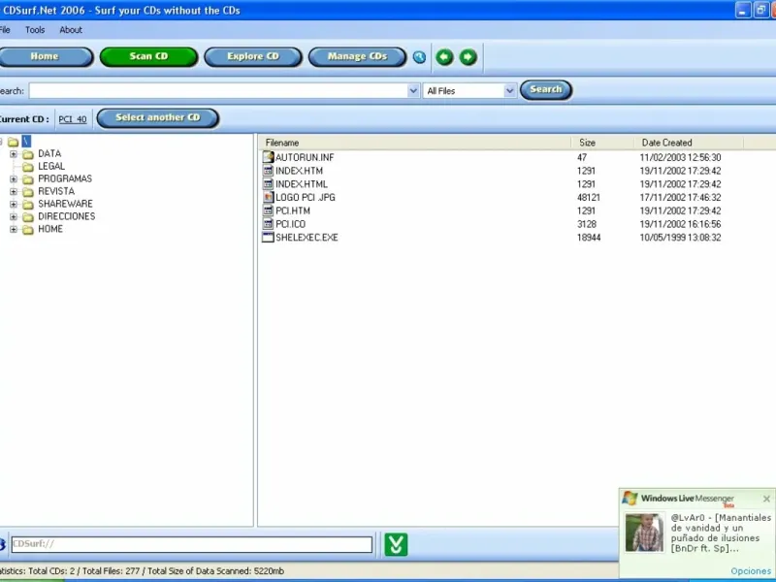
Task: Click into the Search text field
Action: [x=218, y=90]
